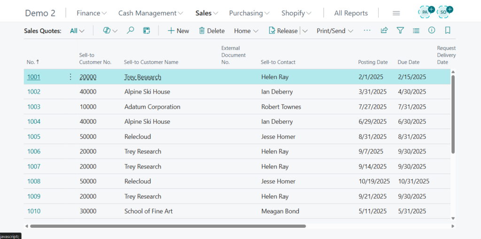Image resolution: width=481 pixels, height=239 pixels.
Task: Click the New button
Action: pyautogui.click(x=178, y=31)
